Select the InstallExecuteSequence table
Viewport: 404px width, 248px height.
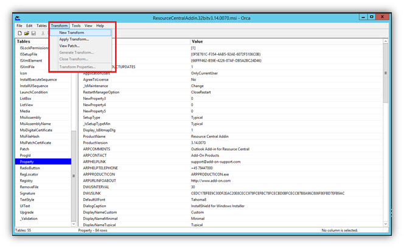[x=38, y=79]
